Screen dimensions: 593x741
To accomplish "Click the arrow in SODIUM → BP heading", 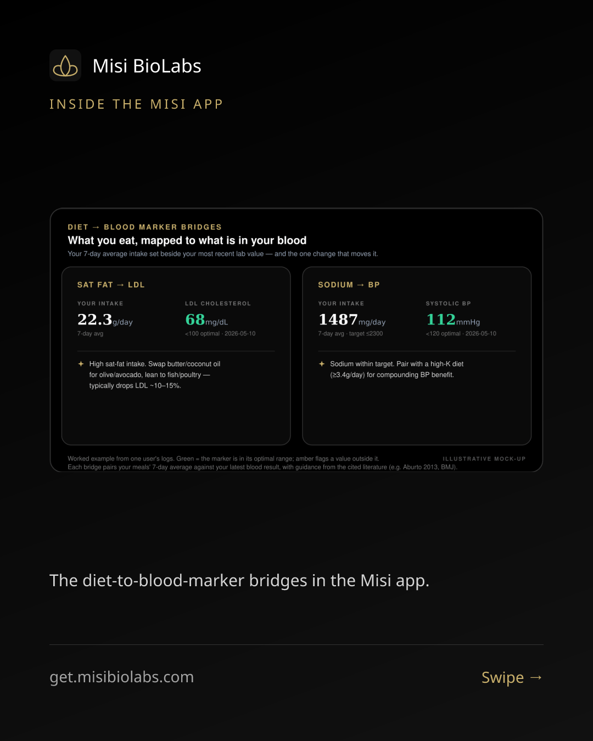I will click(x=361, y=285).
